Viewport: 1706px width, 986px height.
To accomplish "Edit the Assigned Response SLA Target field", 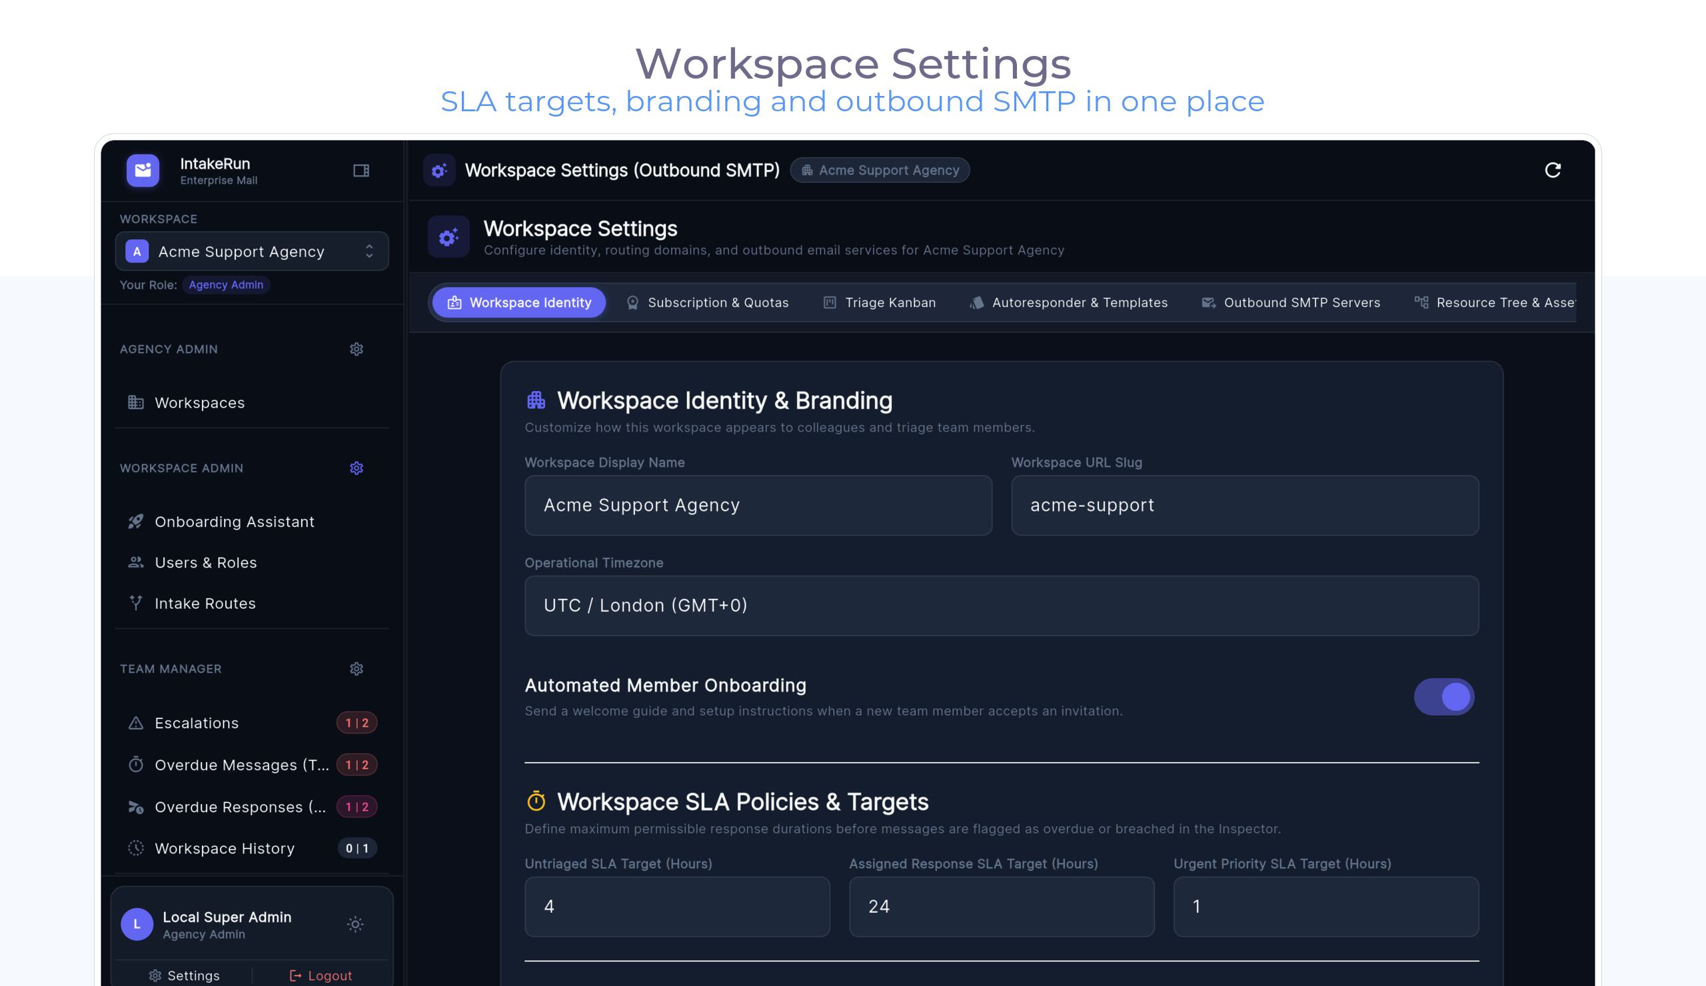I will [1001, 907].
